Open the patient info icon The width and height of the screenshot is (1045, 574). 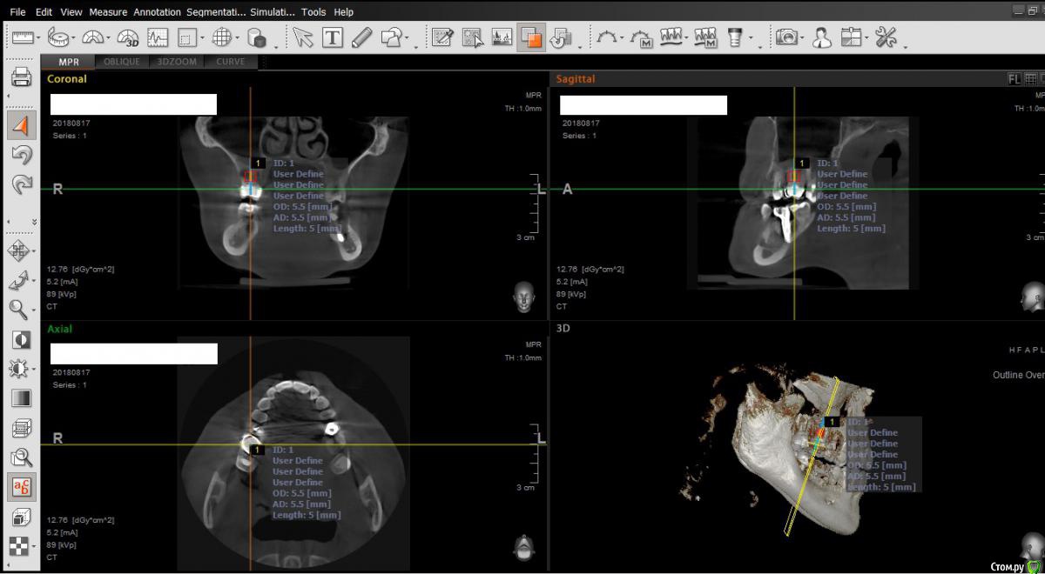pyautogui.click(x=821, y=37)
